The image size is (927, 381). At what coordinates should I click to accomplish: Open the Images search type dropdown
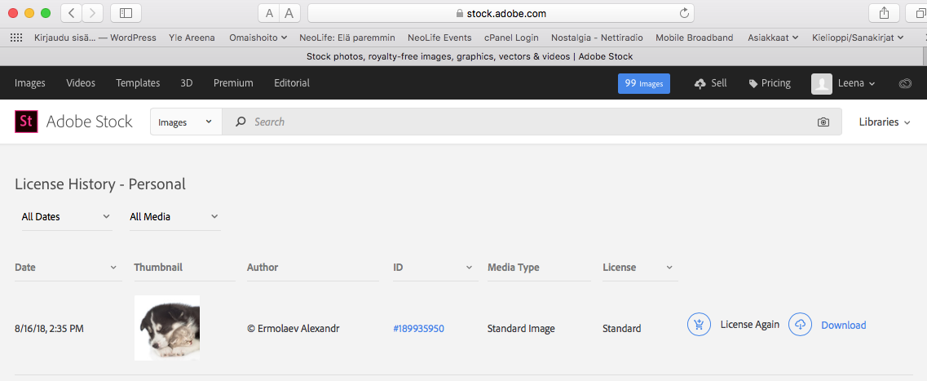[x=186, y=122]
